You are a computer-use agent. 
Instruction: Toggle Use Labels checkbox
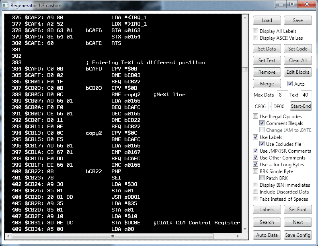(x=256, y=137)
